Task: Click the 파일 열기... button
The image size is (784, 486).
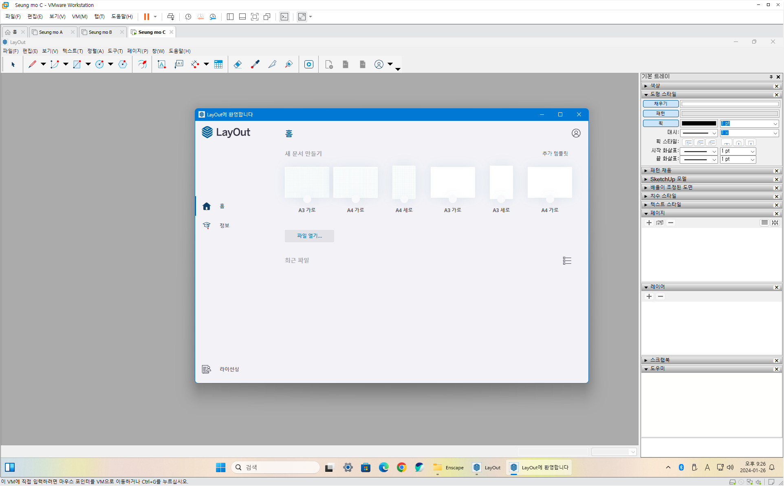Action: pos(309,236)
